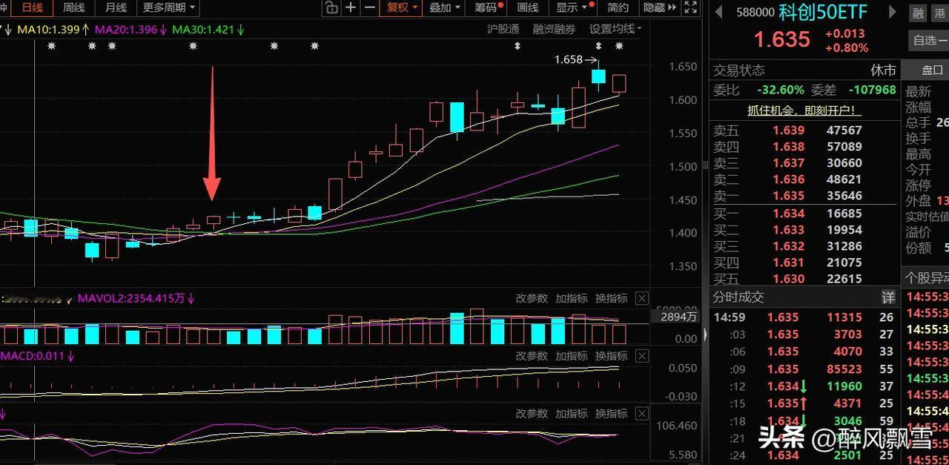Click MA10:1.399 legend

tap(53, 30)
